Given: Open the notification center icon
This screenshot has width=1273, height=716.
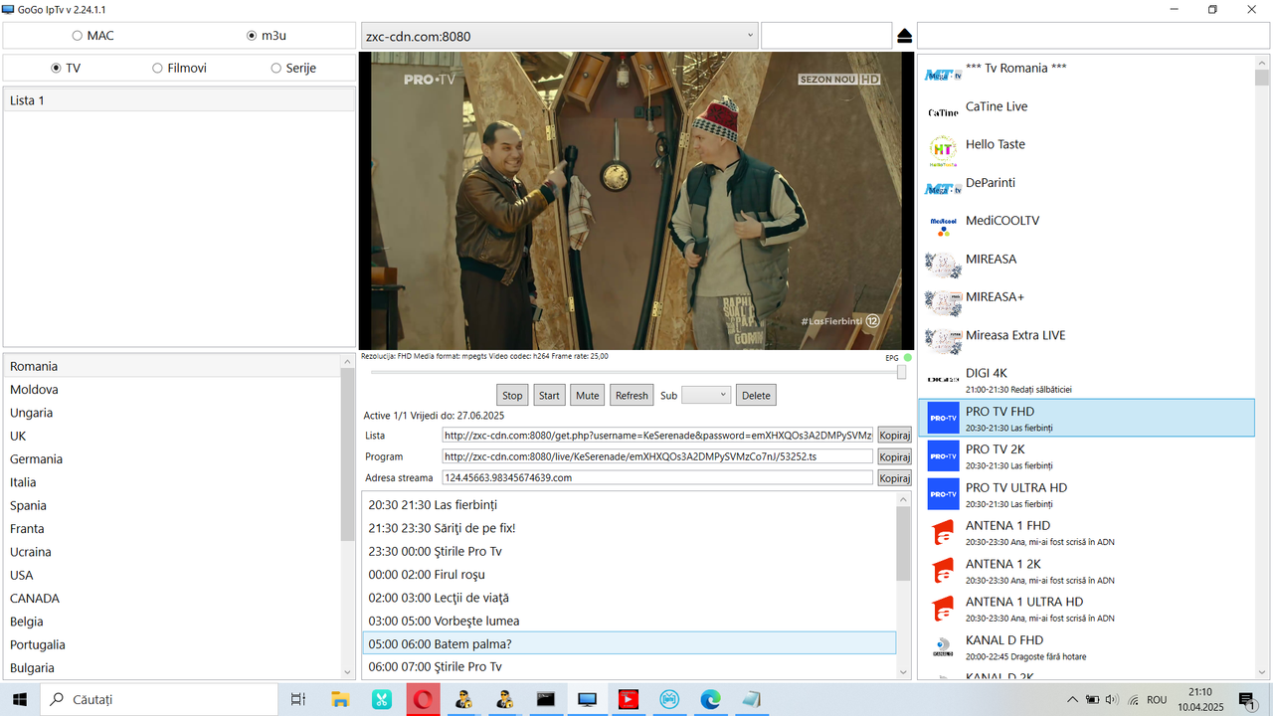Looking at the screenshot, I should tap(1247, 700).
